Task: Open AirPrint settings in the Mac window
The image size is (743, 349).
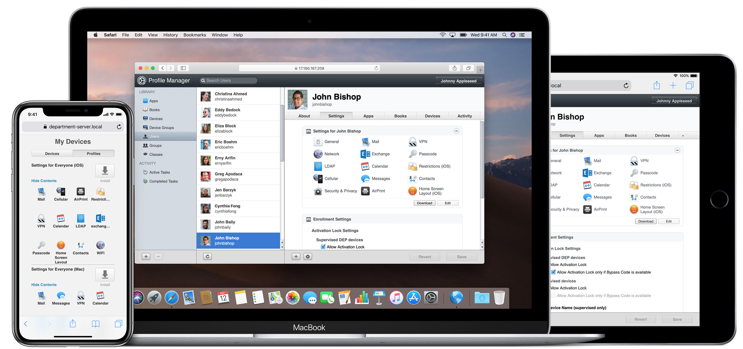Action: click(373, 191)
